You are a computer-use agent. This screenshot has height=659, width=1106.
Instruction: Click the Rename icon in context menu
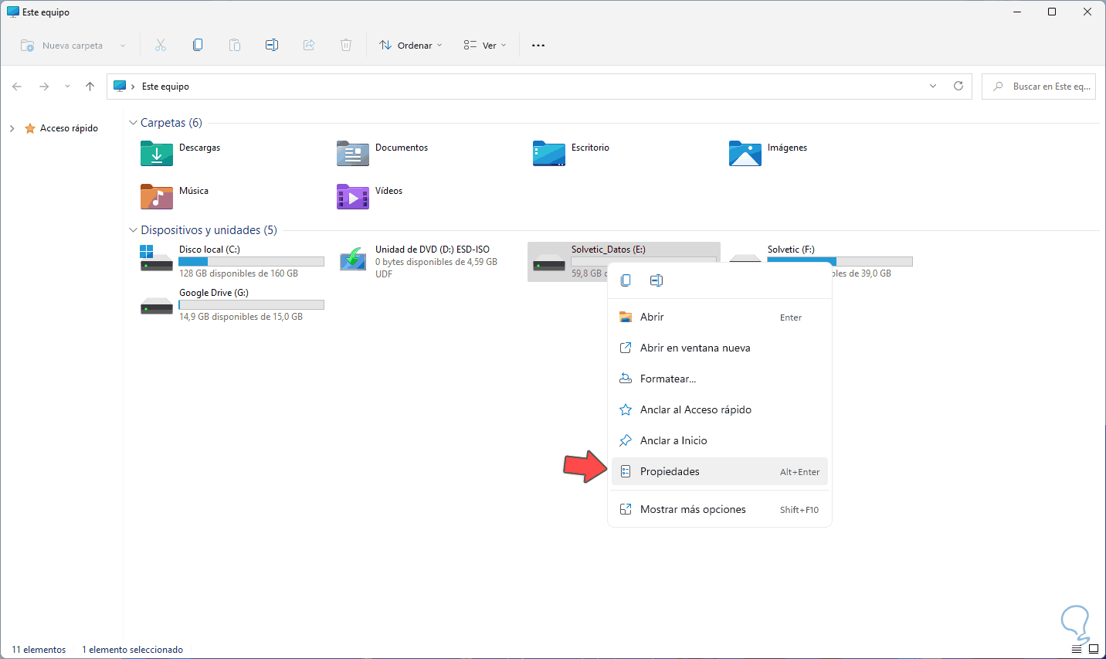(656, 280)
